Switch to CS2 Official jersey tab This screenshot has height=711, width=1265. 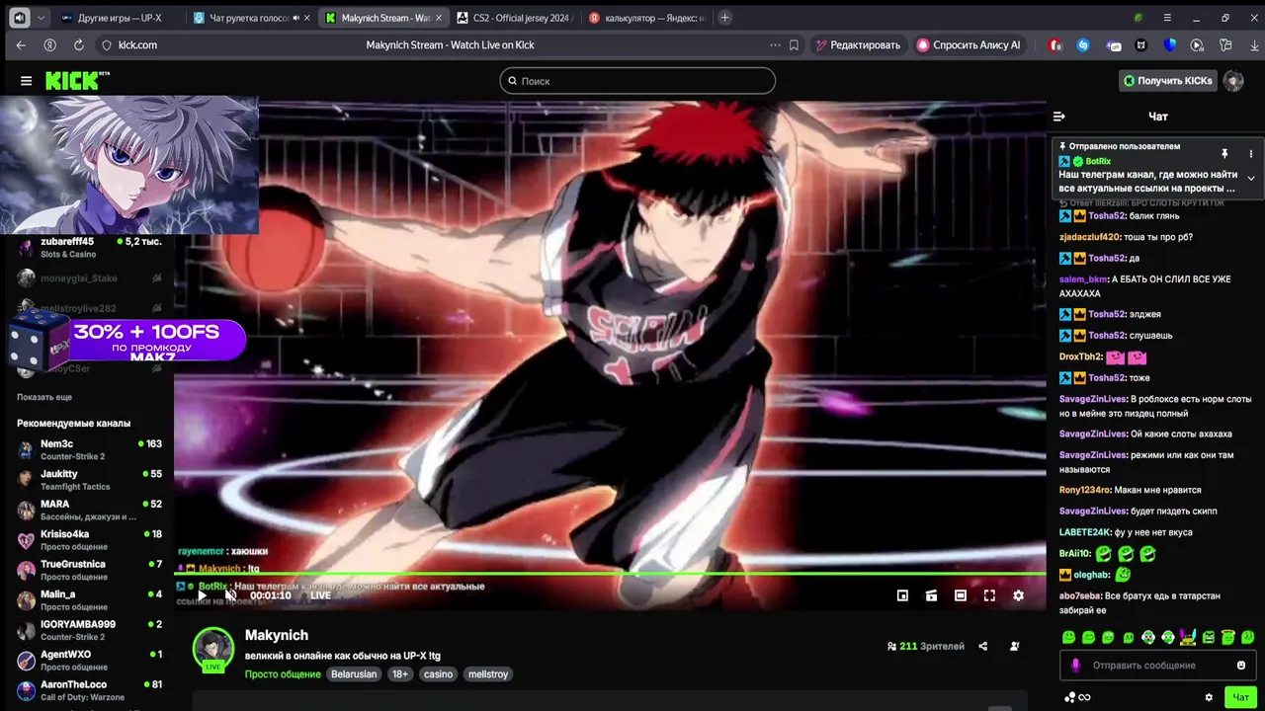point(514,18)
